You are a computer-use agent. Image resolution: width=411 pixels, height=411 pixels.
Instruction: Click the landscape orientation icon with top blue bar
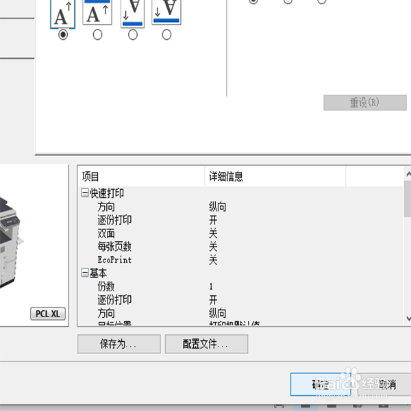pos(97,12)
